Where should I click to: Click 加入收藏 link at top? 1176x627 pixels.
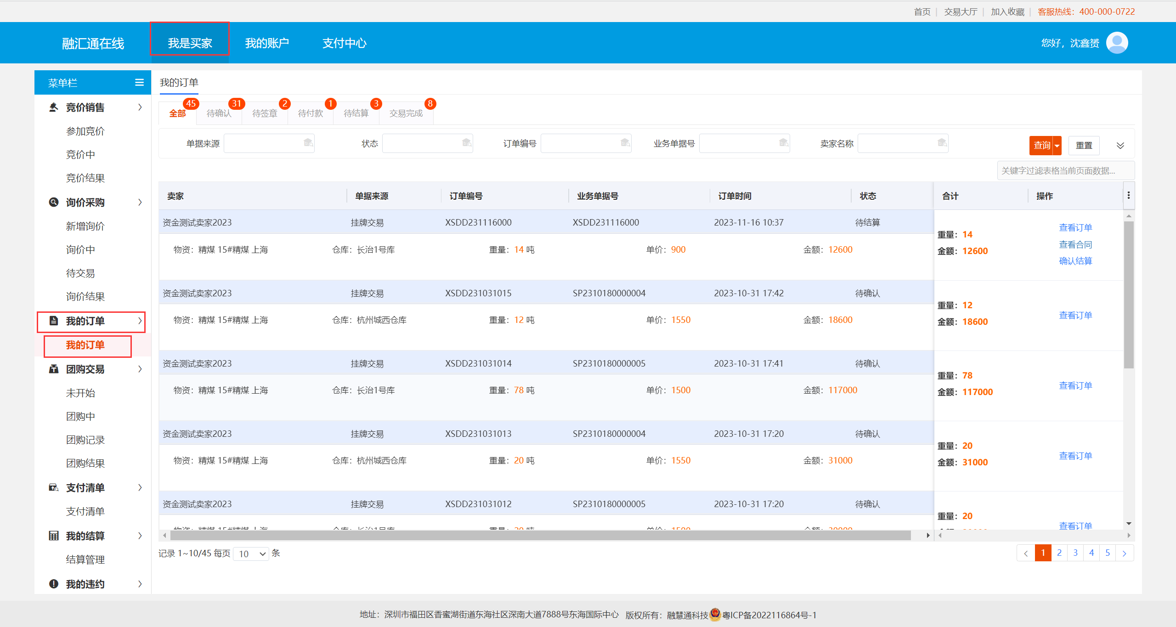click(1007, 11)
